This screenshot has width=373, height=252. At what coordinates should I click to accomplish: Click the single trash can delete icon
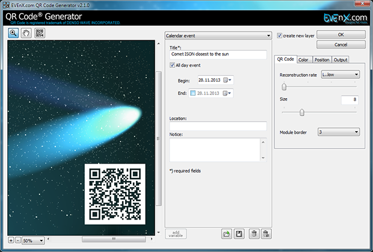pos(254,234)
